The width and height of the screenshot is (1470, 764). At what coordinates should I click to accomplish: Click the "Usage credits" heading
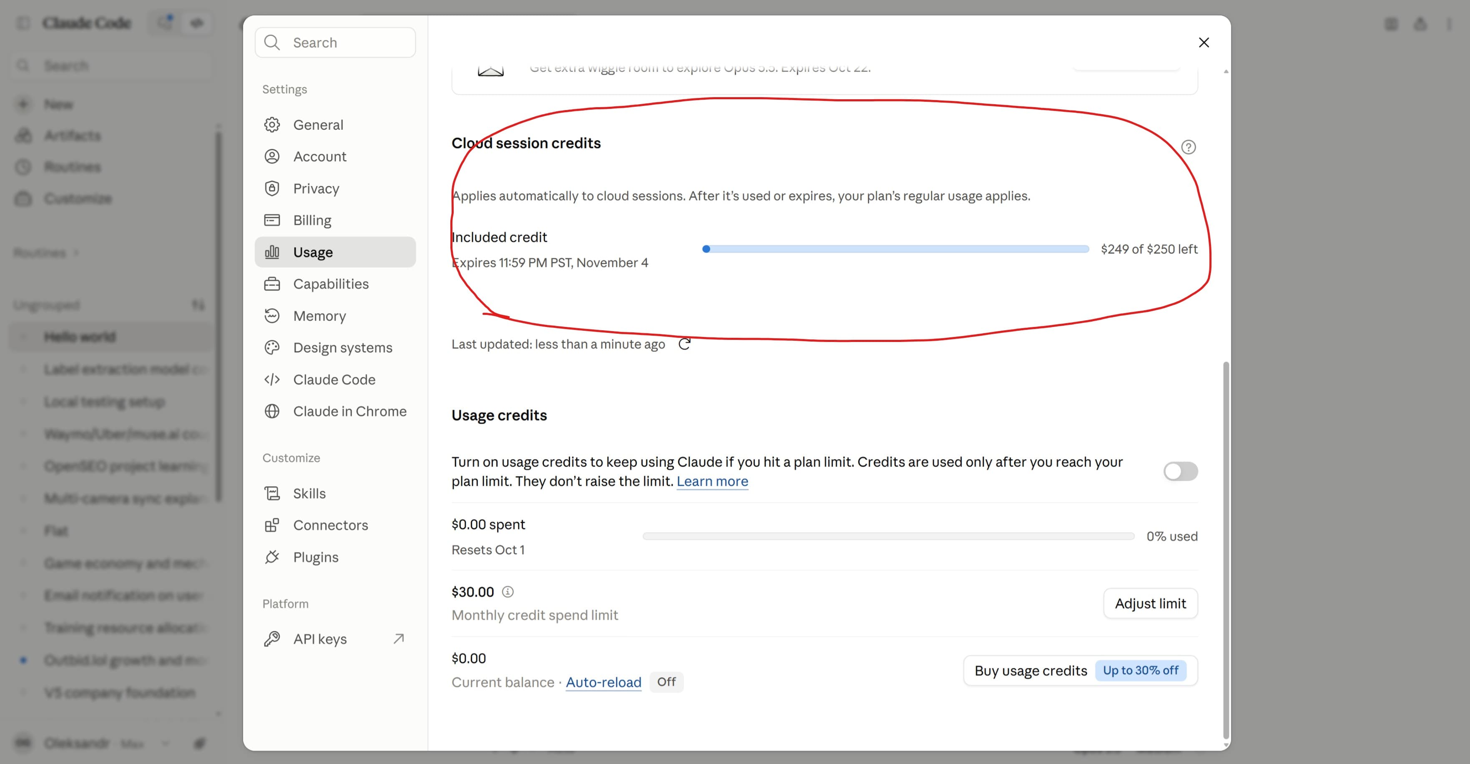click(x=499, y=415)
